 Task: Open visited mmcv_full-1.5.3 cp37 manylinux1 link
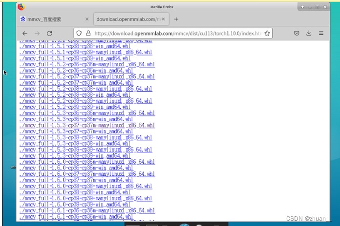87,125
